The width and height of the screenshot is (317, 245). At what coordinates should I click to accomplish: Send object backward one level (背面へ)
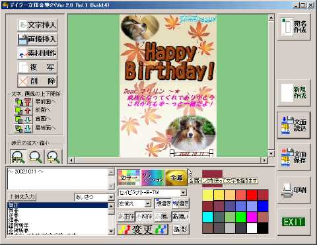pyautogui.click(x=23, y=120)
